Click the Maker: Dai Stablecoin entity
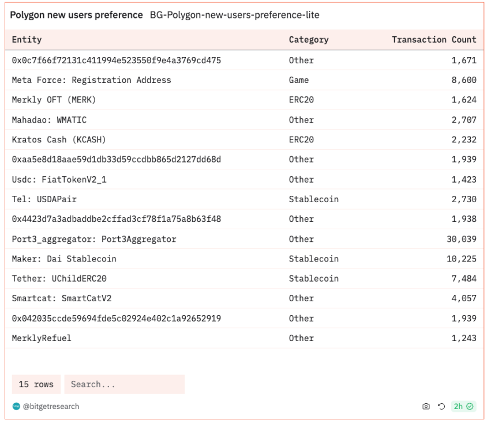This screenshot has width=491, height=424. [64, 259]
